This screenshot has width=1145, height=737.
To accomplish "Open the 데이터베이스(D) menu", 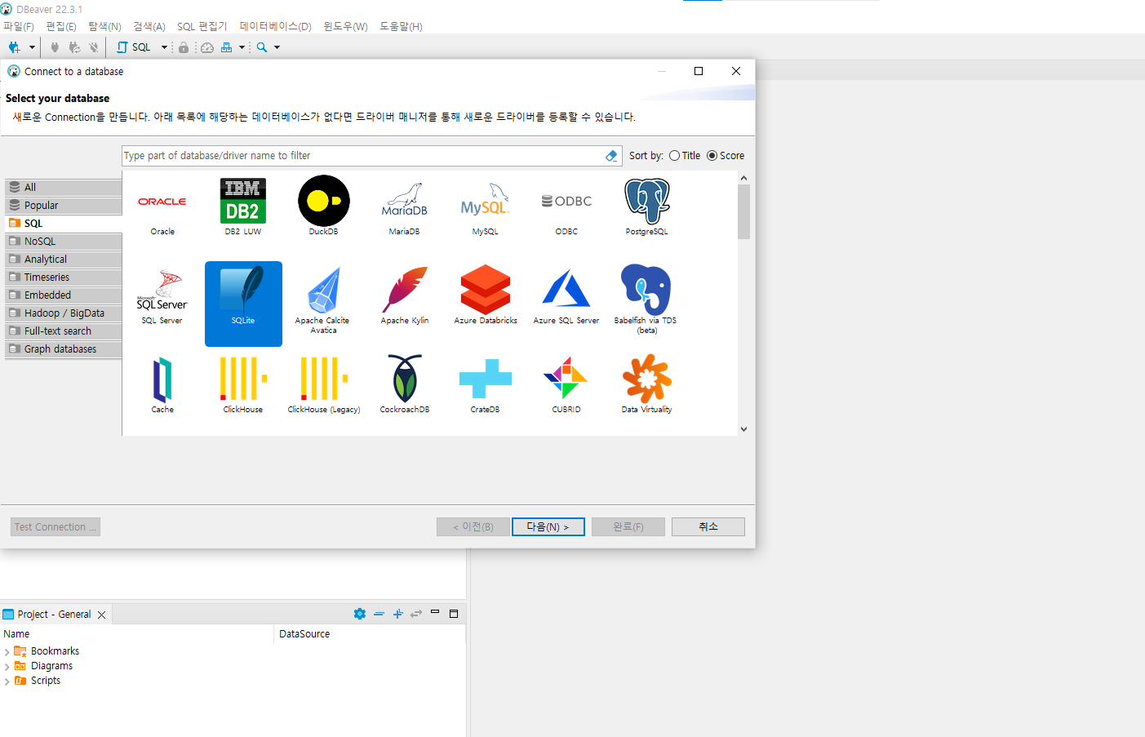I will (x=276, y=26).
